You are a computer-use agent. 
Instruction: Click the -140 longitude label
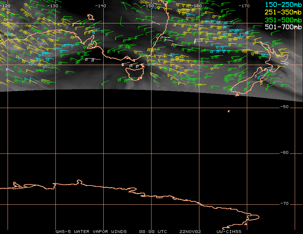tap(101, 6)
